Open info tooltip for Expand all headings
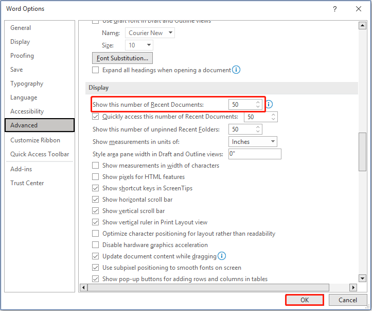Viewport: 372px width, 311px height. point(236,70)
